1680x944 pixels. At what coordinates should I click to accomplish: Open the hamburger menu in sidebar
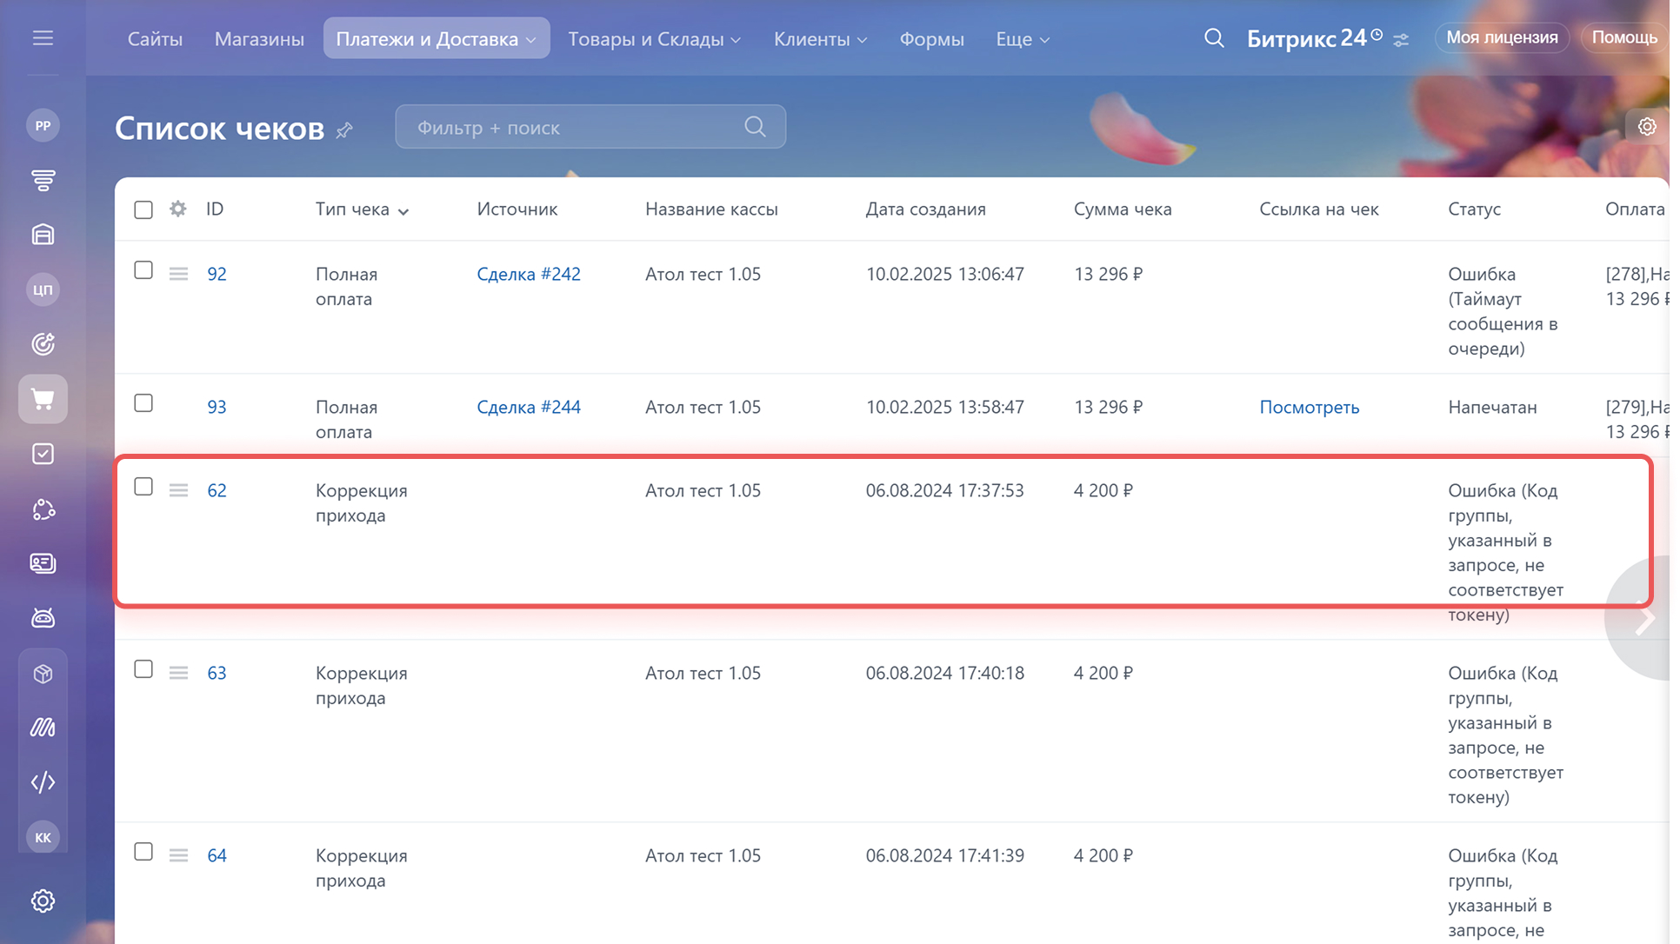coord(43,38)
